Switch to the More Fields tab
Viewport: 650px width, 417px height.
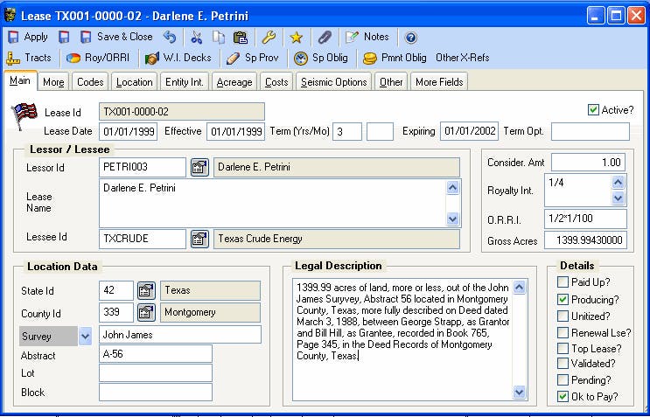pyautogui.click(x=439, y=81)
